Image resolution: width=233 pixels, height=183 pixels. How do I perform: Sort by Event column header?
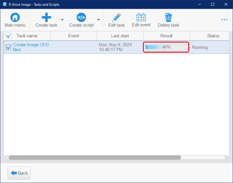(74, 36)
